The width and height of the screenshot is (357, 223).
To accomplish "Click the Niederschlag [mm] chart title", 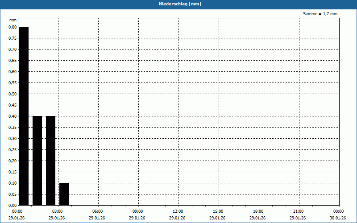I will 178,4.
